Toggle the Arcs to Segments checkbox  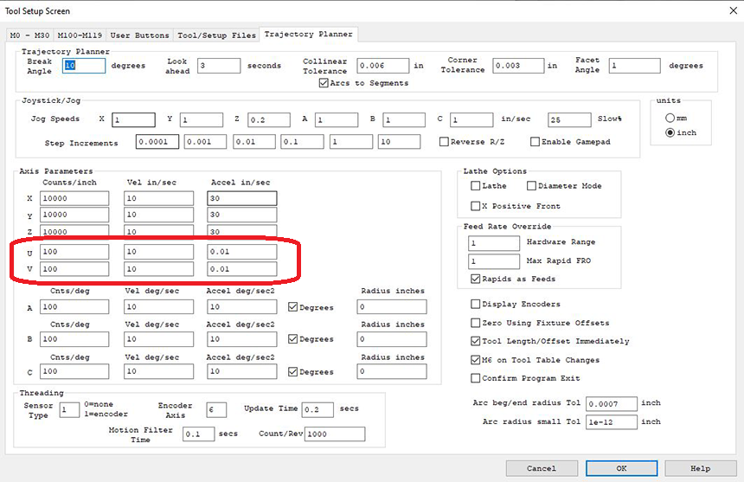324,83
